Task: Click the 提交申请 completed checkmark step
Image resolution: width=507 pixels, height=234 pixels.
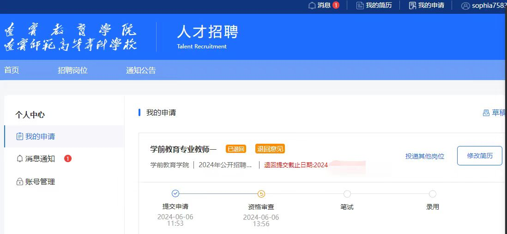Action: (175, 194)
